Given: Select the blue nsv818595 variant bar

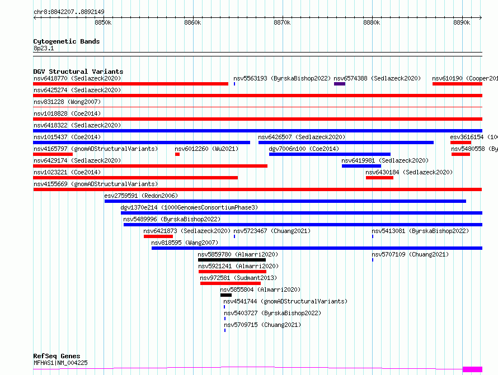Looking at the screenshot, I should tap(317, 248).
